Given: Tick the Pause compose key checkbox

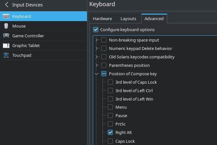Looking at the screenshot, I should point(110,115).
